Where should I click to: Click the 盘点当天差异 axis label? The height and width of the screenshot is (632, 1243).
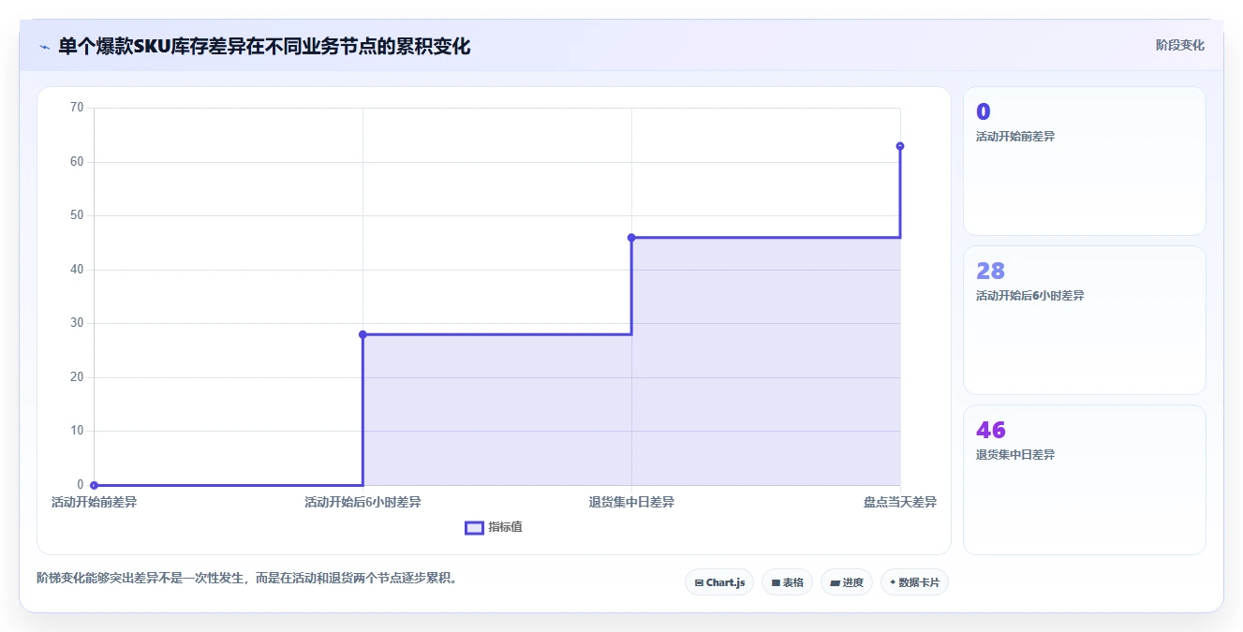900,503
